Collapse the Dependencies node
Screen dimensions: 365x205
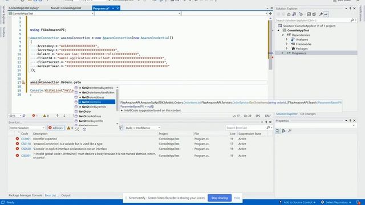point(283,35)
